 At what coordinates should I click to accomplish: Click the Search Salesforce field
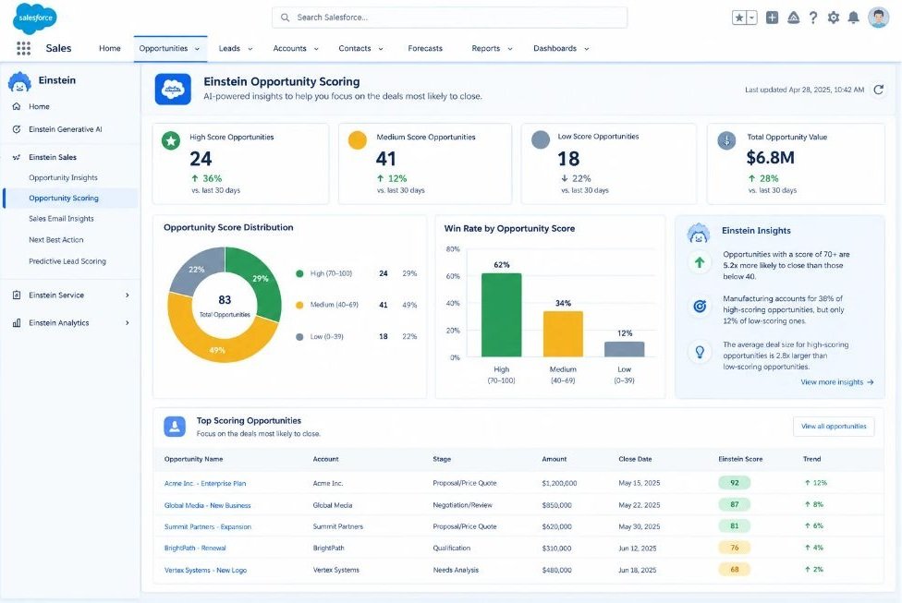coord(449,18)
